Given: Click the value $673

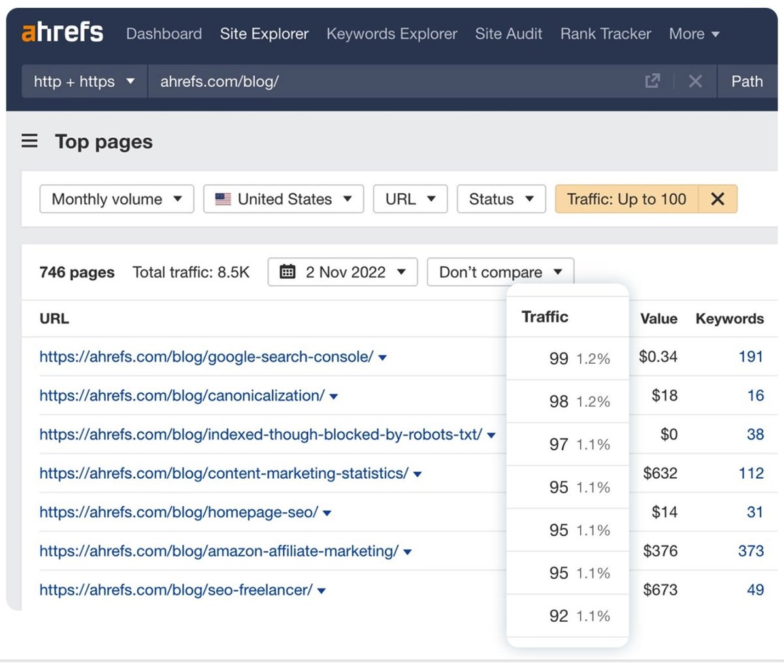Looking at the screenshot, I should pos(660,590).
